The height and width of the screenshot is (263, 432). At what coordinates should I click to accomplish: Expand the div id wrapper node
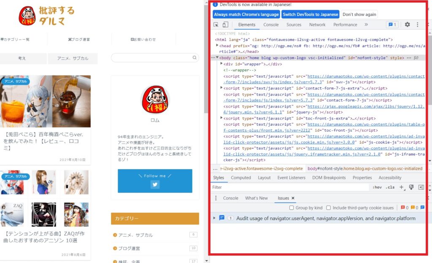[221, 63]
